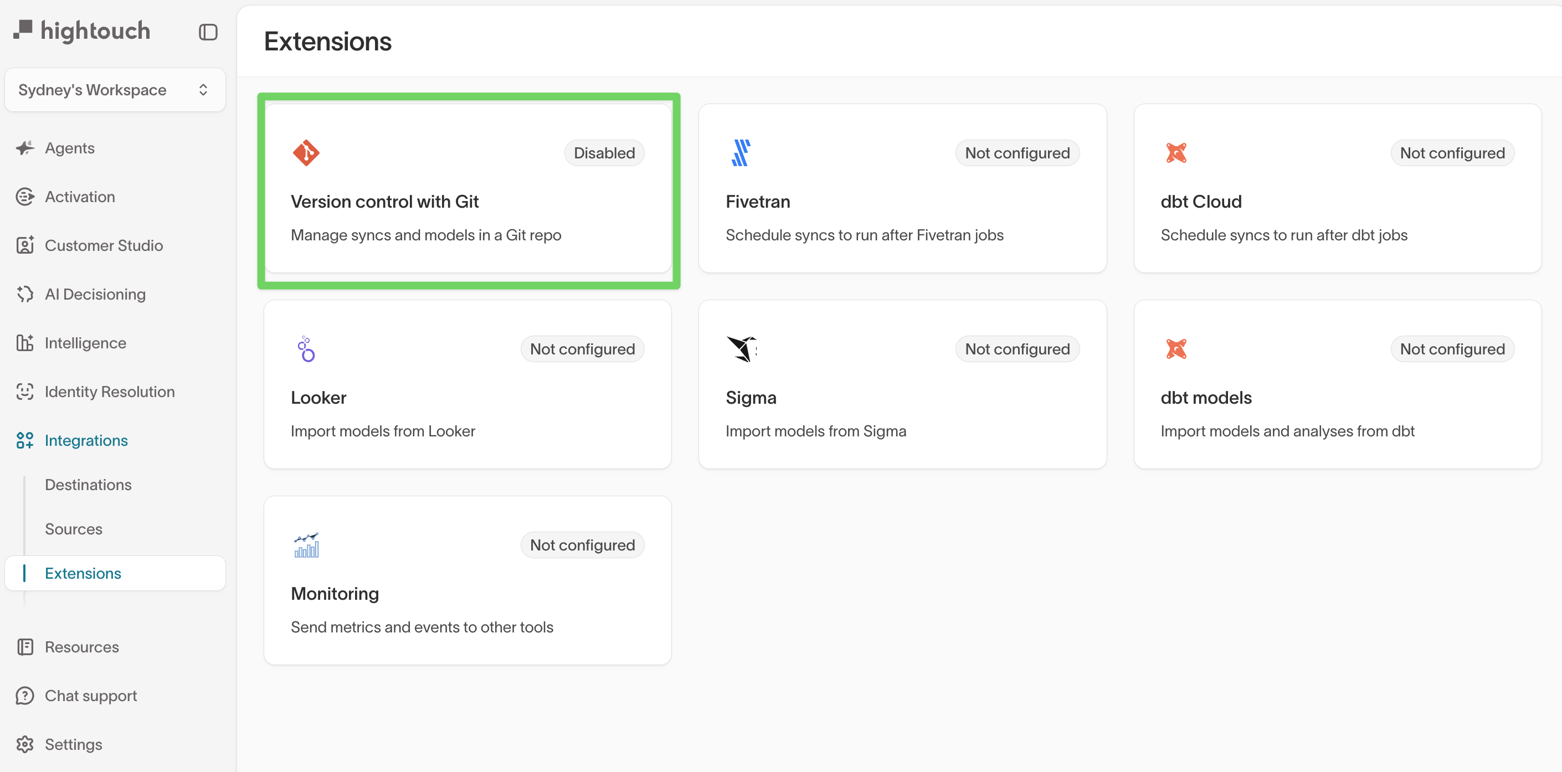Open Sources under Integrations
1562x772 pixels.
(x=73, y=529)
